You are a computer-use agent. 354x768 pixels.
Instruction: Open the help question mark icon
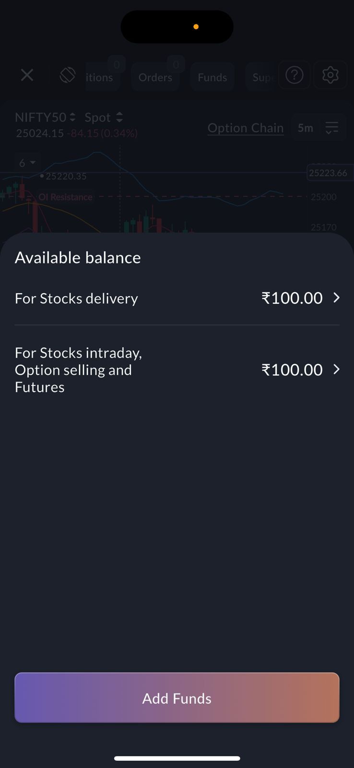[x=294, y=75]
